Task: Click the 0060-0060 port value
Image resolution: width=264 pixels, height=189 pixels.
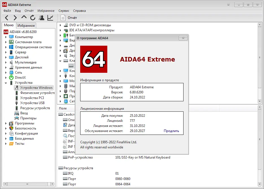Action: 123,179
